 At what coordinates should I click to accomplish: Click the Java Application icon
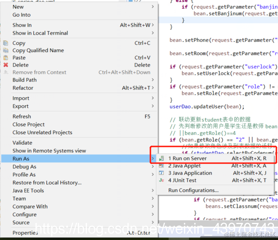pyautogui.click(x=161, y=173)
